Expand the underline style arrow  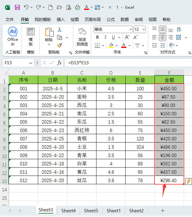[119, 37]
